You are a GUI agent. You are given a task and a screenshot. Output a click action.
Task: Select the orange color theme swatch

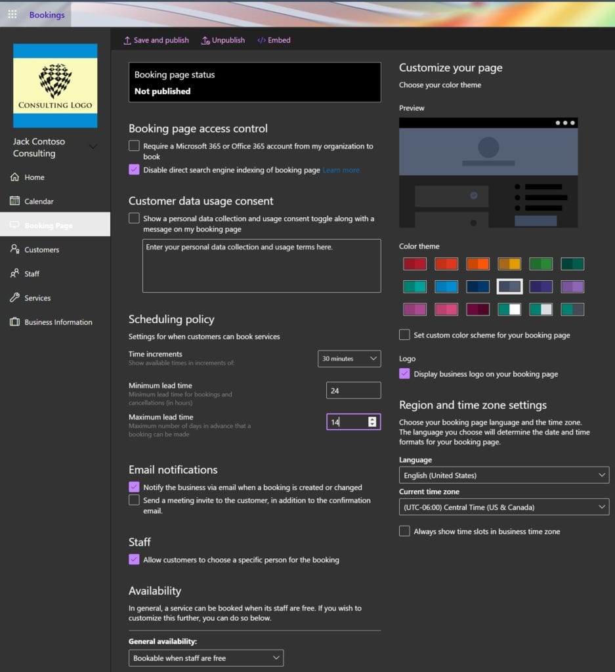pos(477,264)
